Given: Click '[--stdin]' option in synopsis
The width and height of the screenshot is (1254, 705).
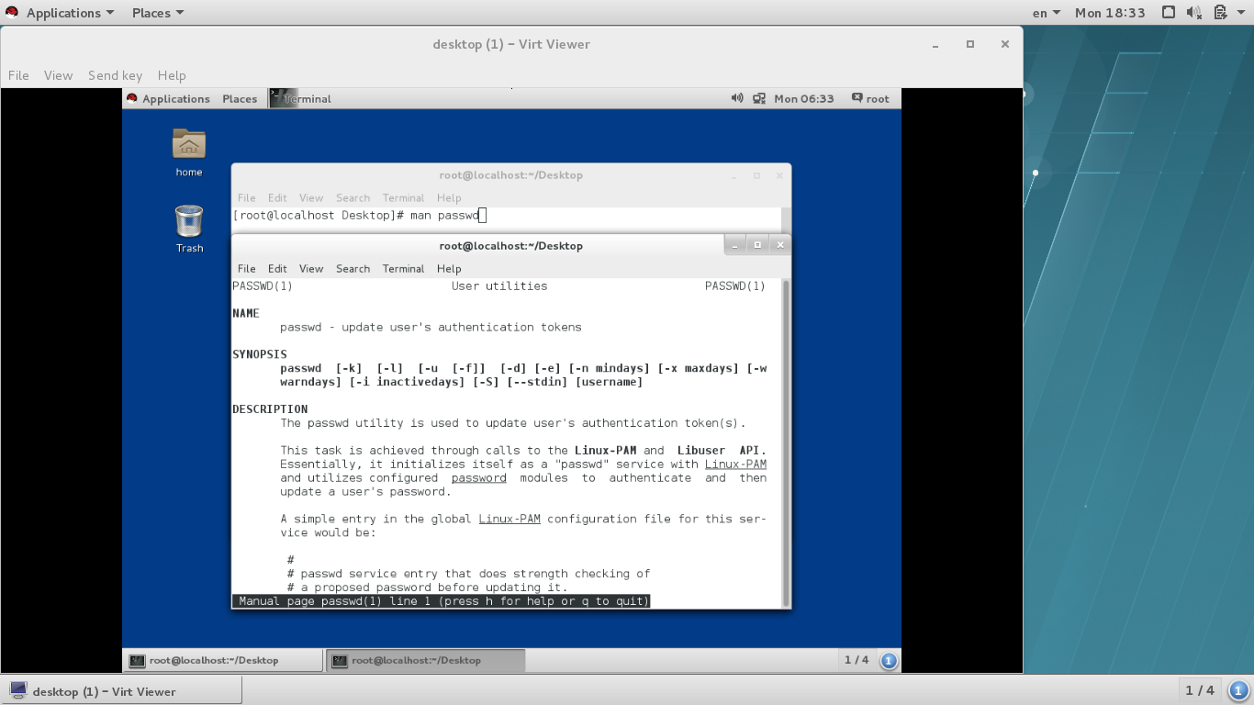Looking at the screenshot, I should [x=537, y=382].
